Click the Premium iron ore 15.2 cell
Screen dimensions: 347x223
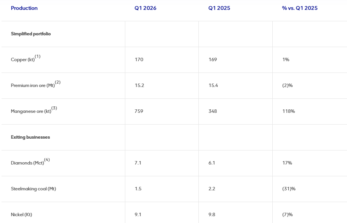(139, 85)
